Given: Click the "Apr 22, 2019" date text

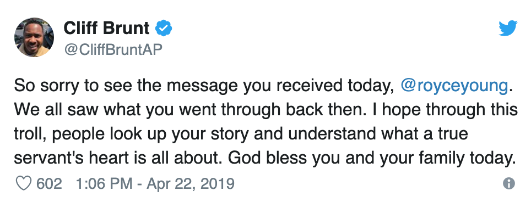Looking at the screenshot, I should (x=191, y=184).
